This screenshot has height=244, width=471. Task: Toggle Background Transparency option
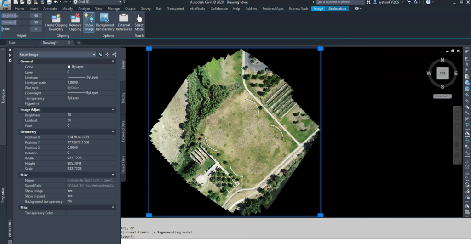[104, 18]
